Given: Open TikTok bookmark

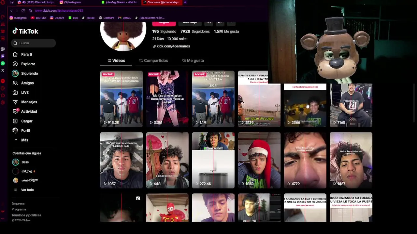Looking at the screenshot, I should tap(88, 18).
